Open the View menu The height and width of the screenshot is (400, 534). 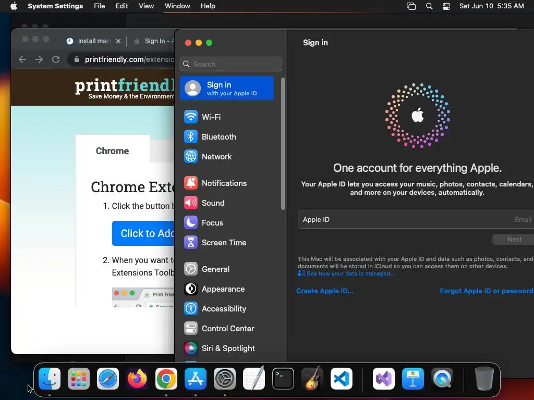coord(147,6)
